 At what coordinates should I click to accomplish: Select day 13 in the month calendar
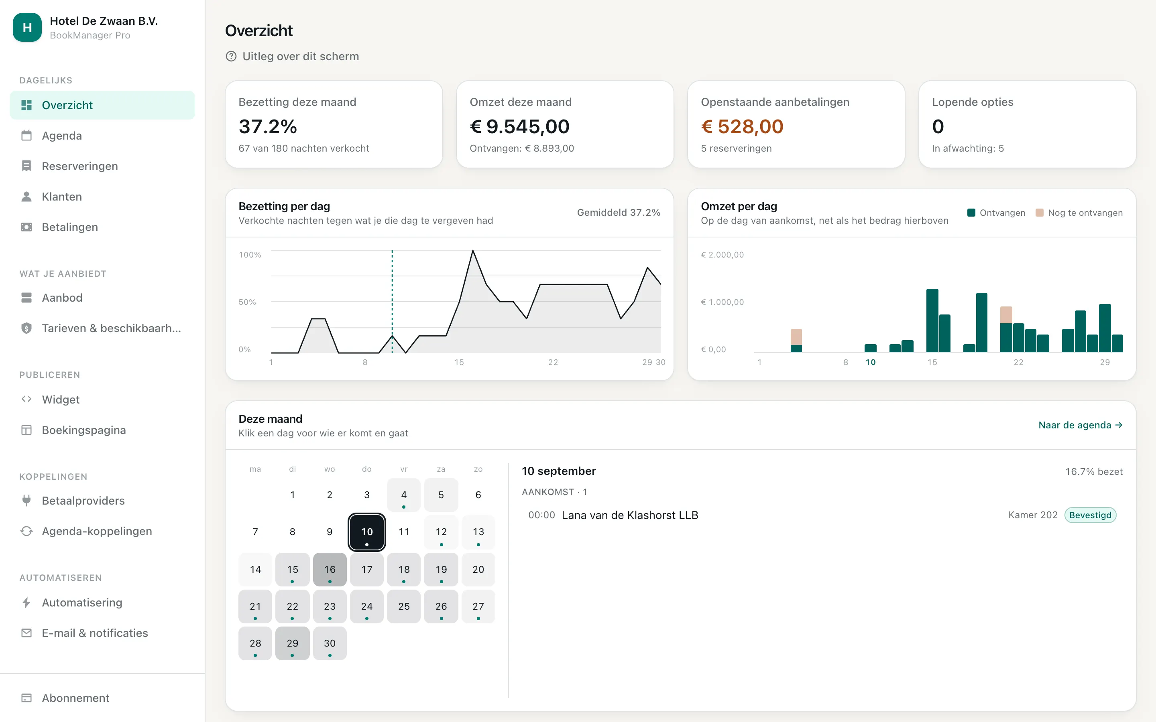tap(478, 532)
